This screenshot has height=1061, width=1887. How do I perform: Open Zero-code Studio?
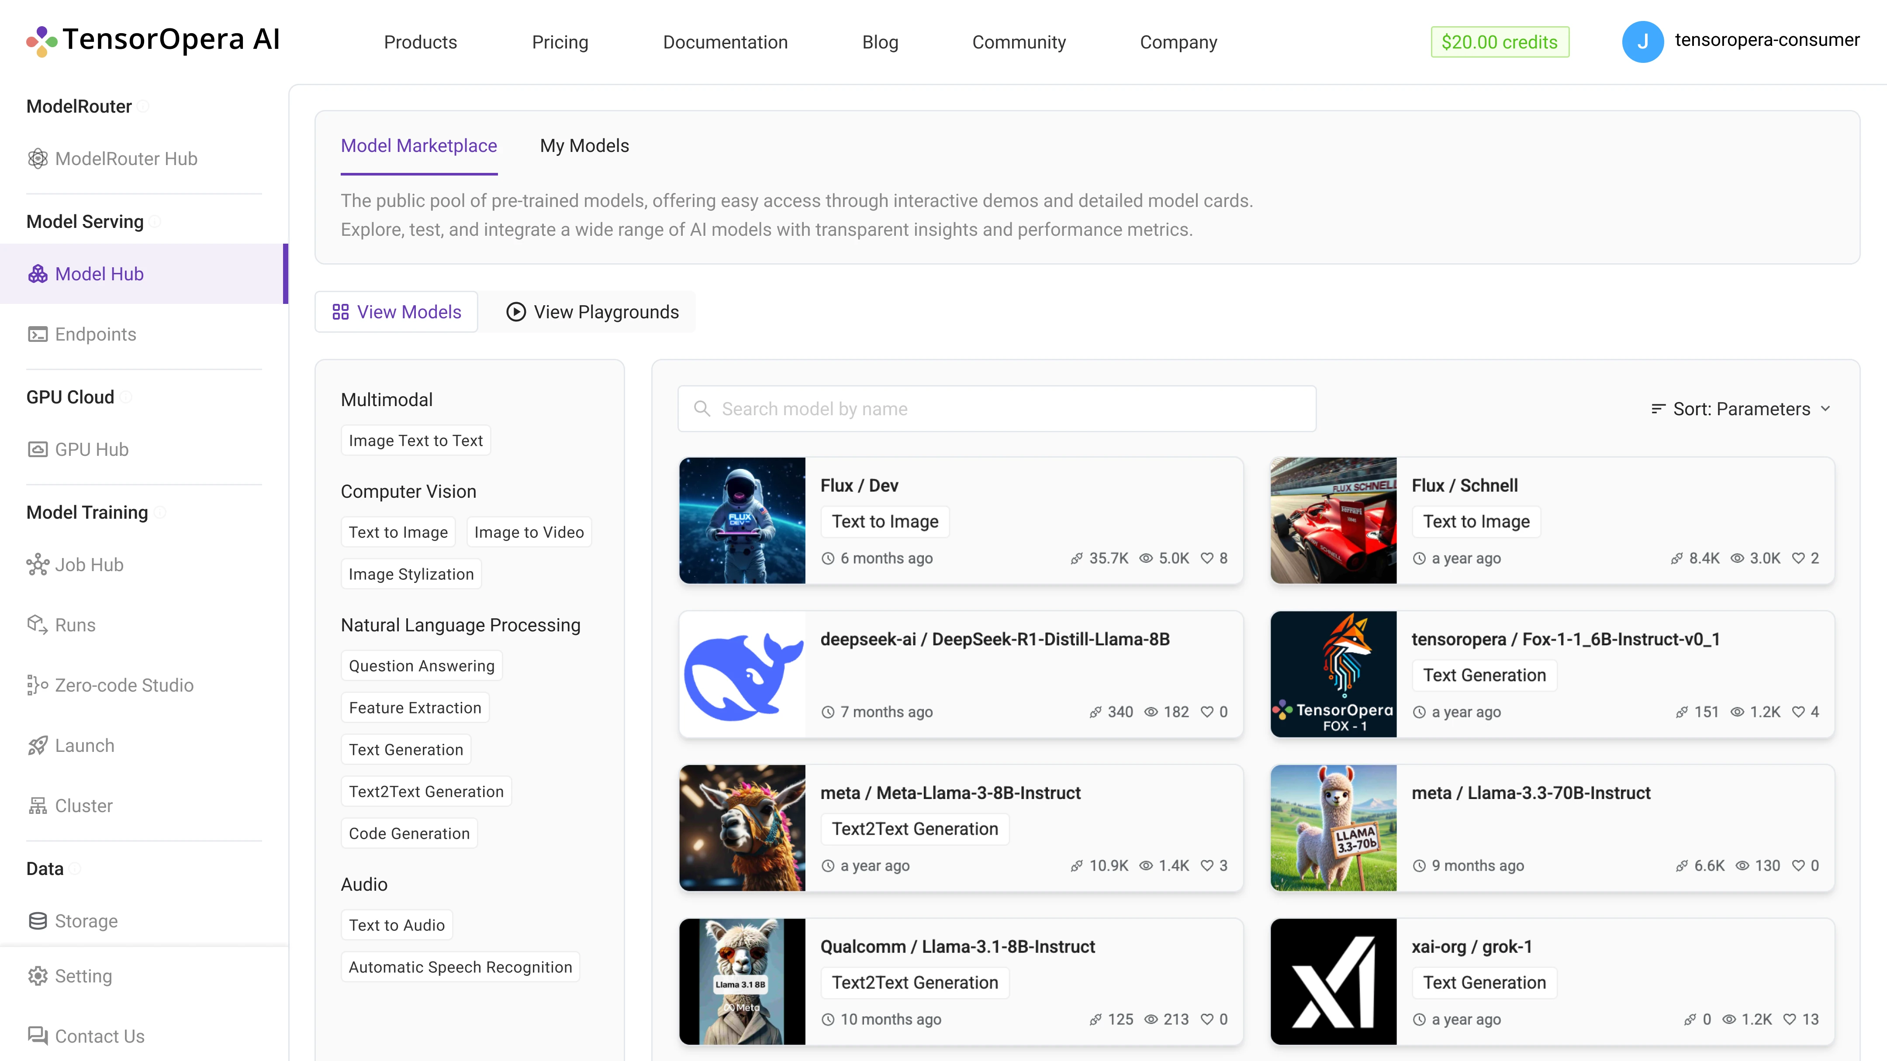tap(124, 686)
